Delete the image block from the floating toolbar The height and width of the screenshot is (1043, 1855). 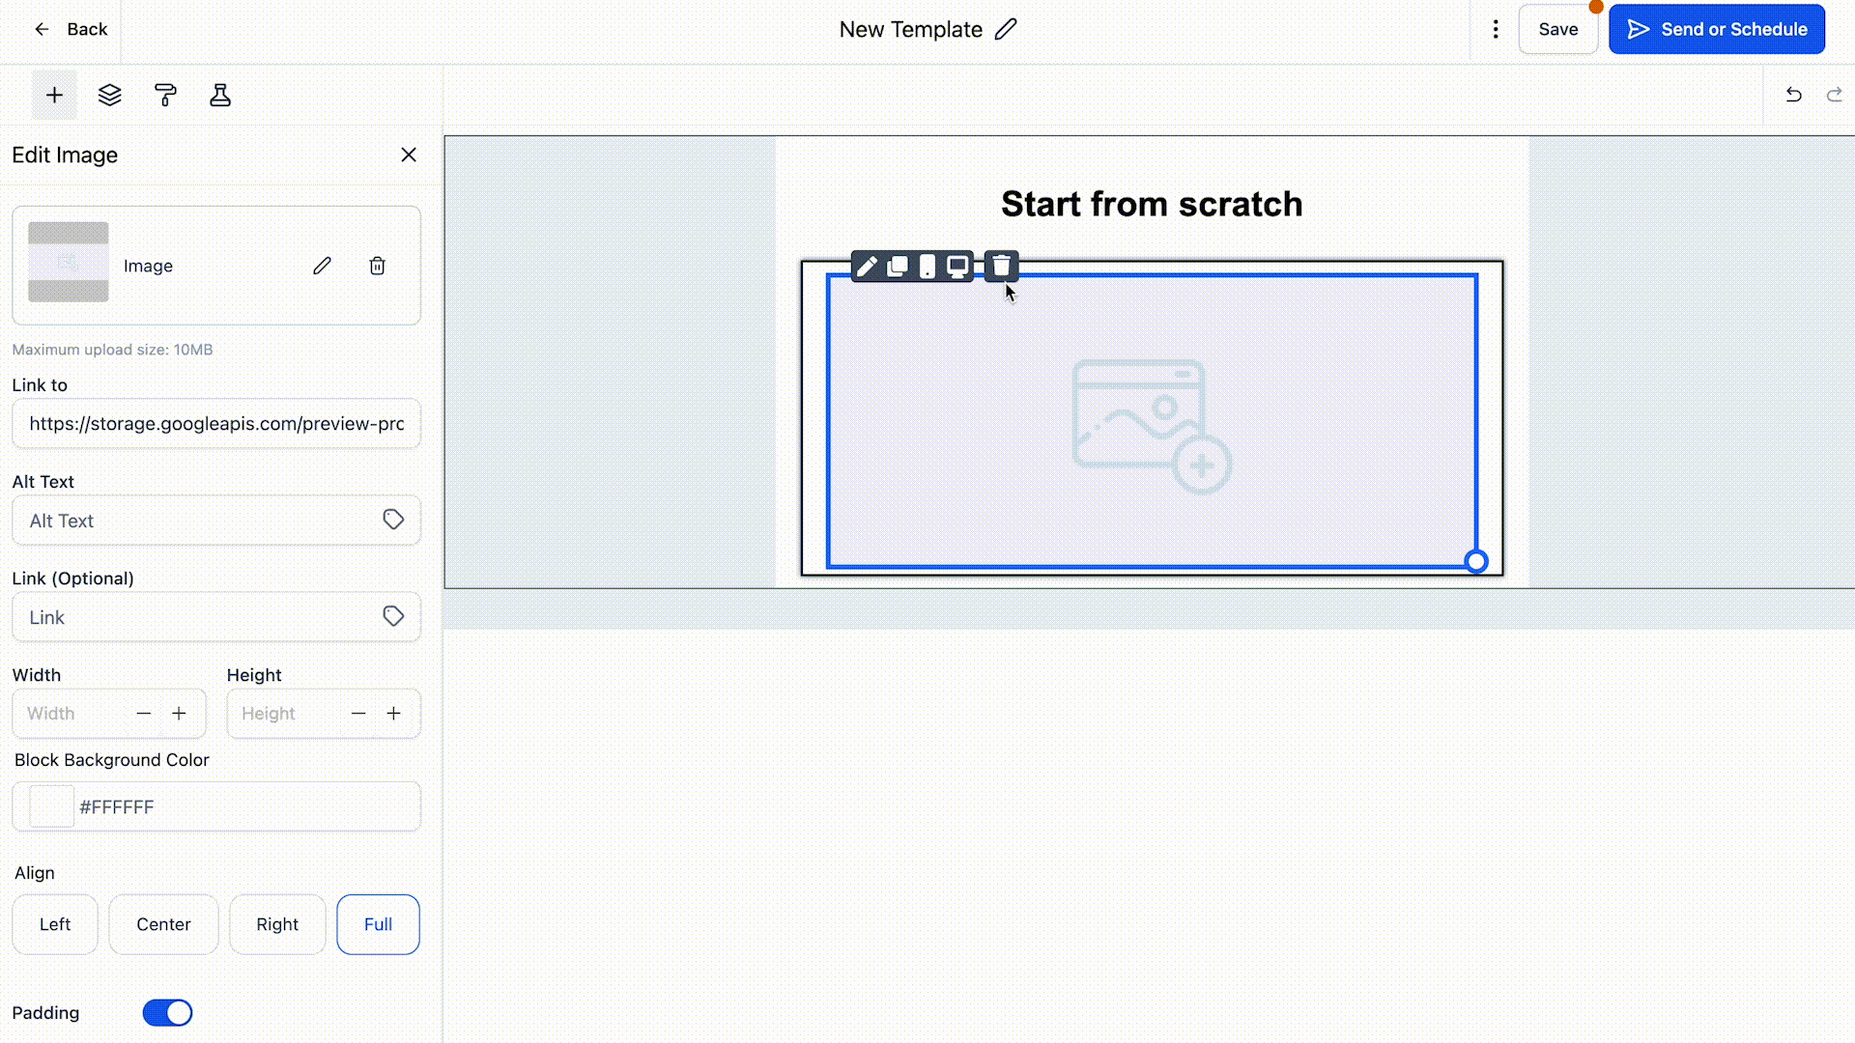click(1001, 266)
